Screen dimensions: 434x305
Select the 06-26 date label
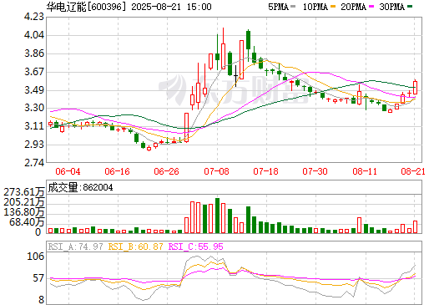coord(166,171)
